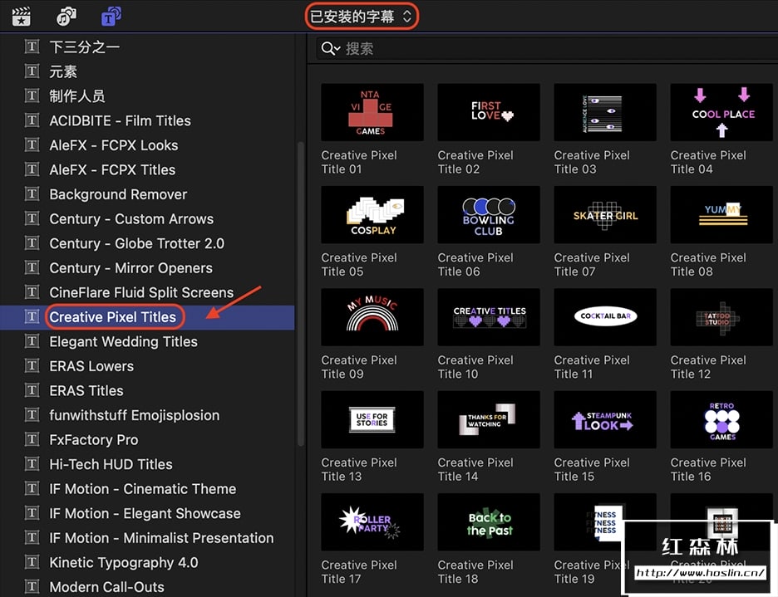The width and height of the screenshot is (778, 597).
Task: Click the Creative Pixel Title 06 label
Action: click(x=475, y=265)
